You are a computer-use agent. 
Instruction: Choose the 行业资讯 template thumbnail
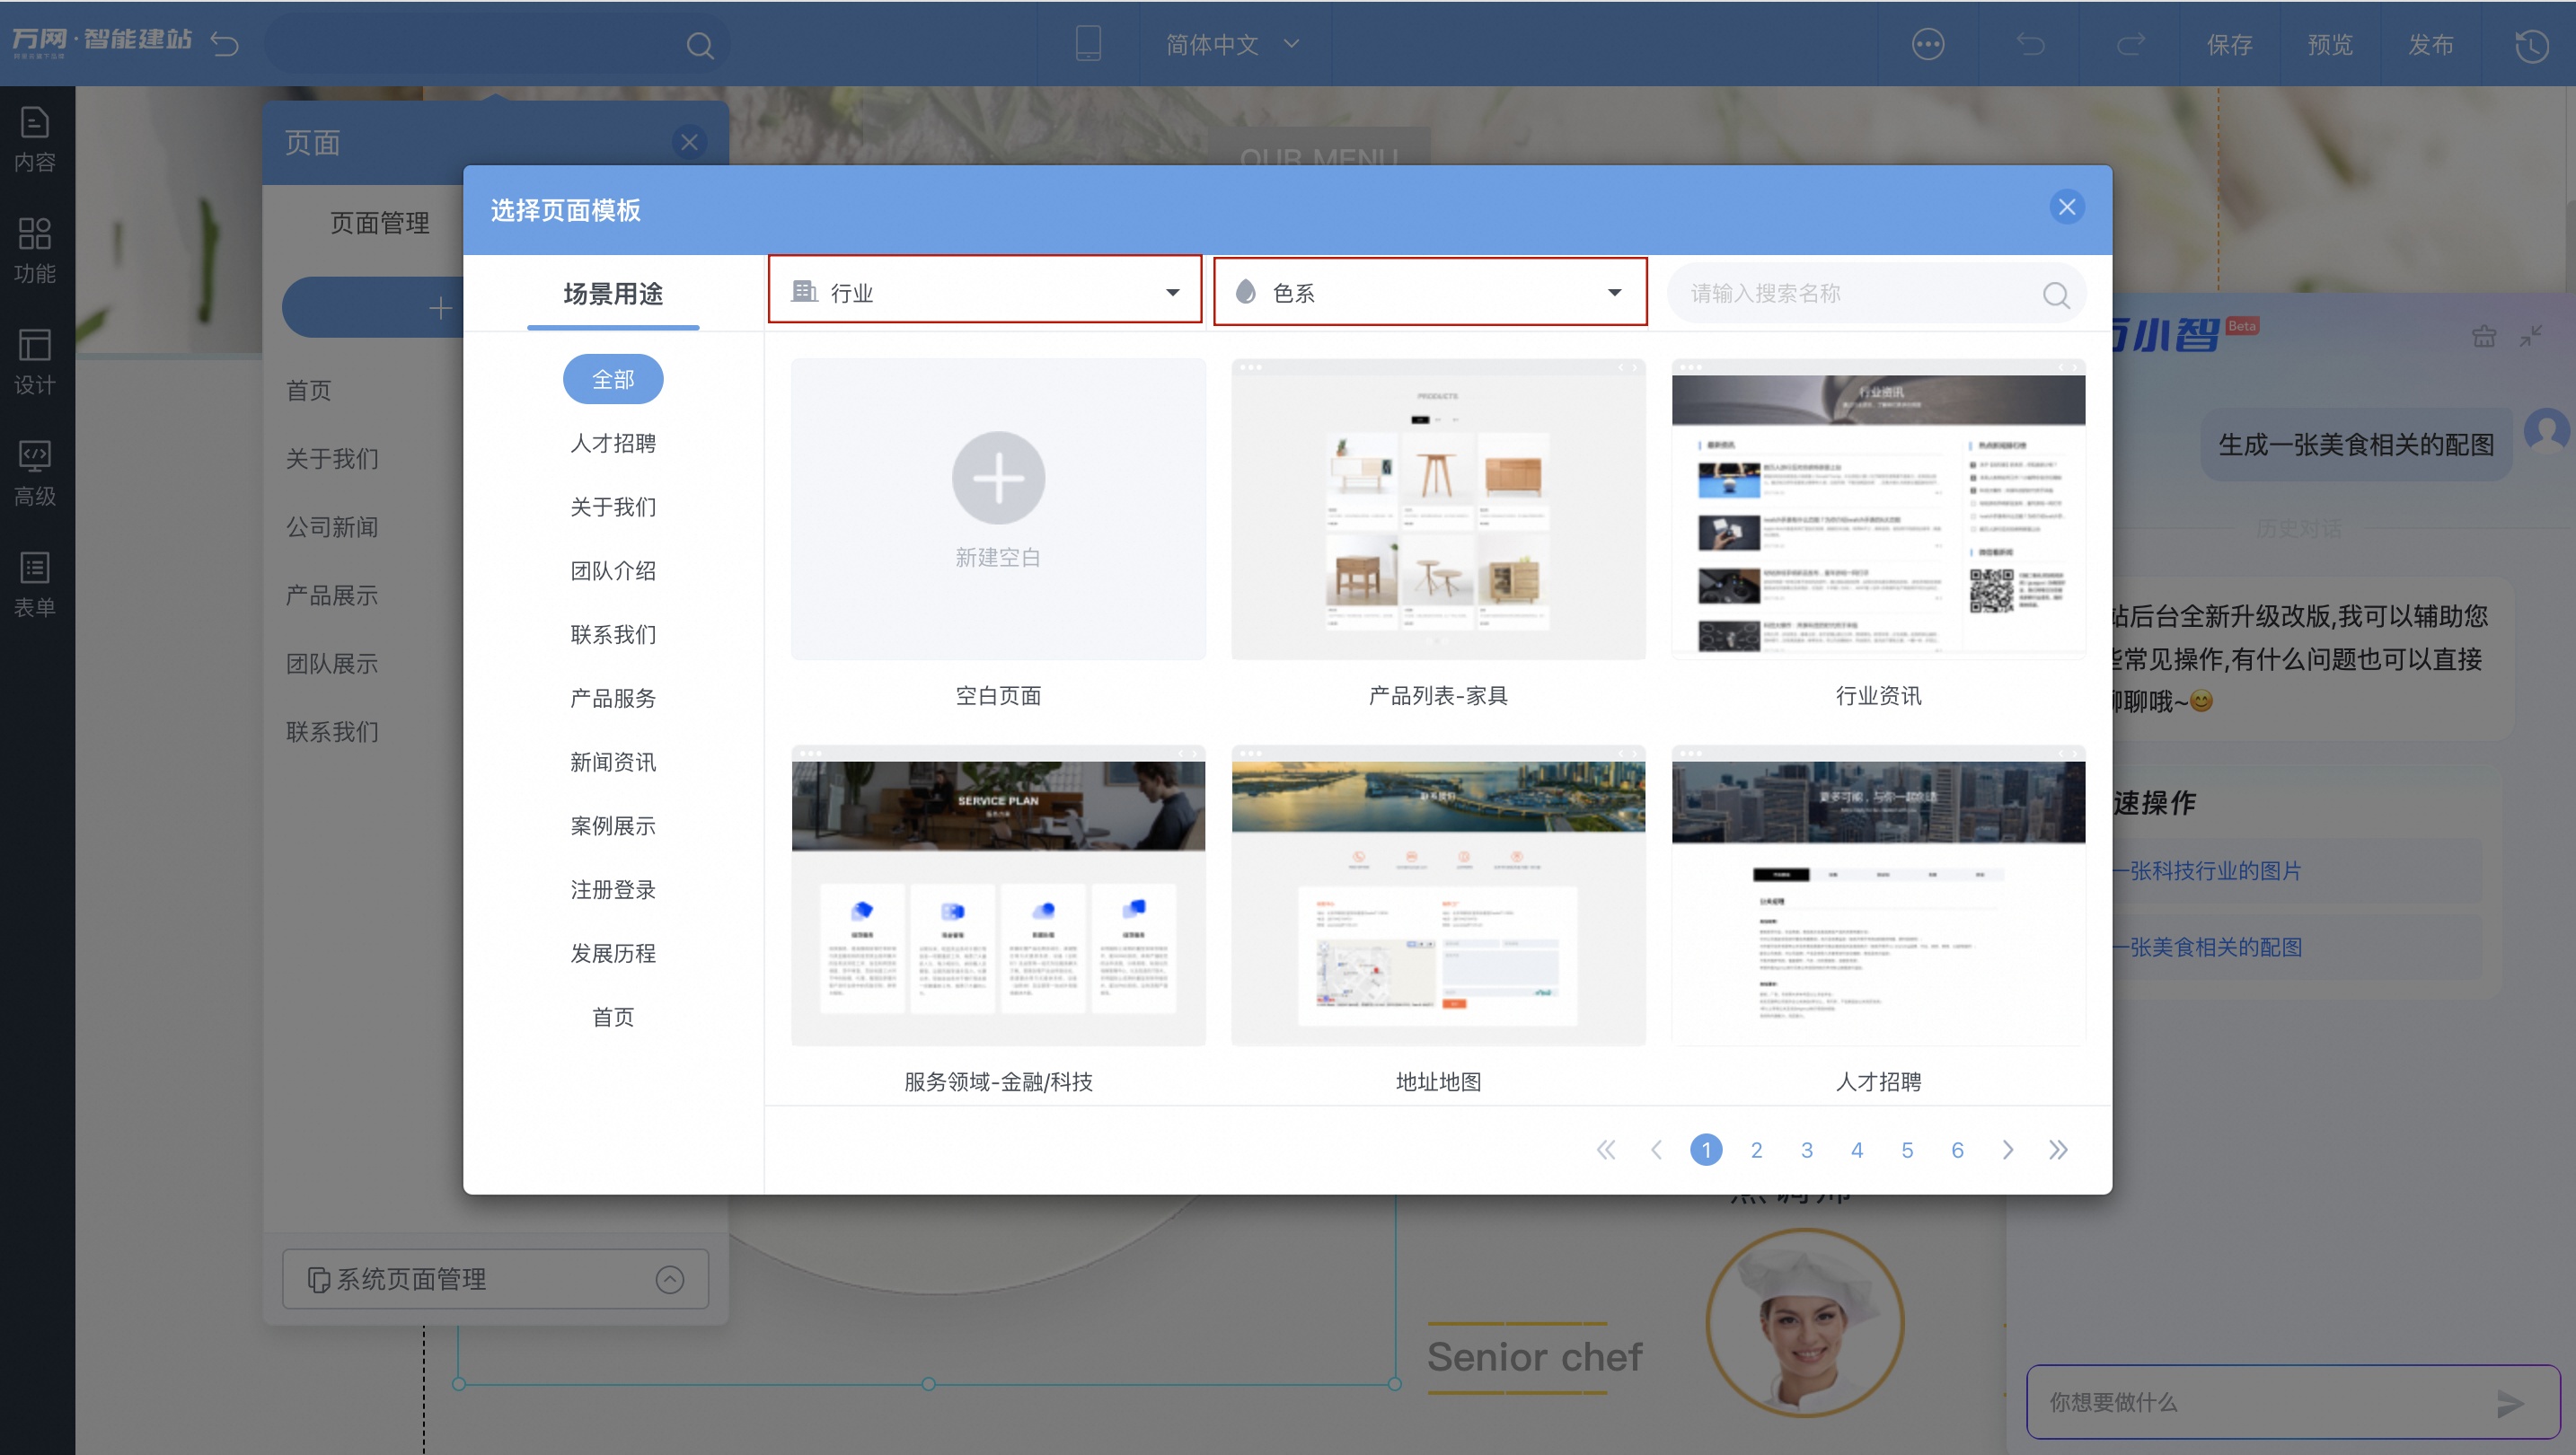pos(1878,509)
